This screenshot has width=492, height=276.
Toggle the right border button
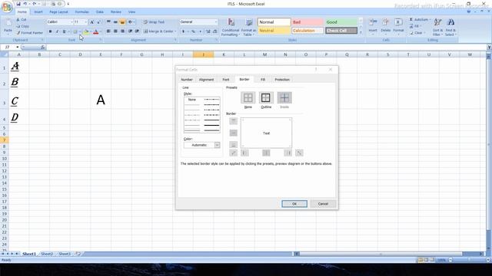pyautogui.click(x=288, y=153)
